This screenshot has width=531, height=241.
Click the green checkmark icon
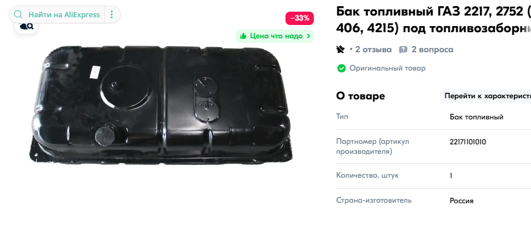342,68
